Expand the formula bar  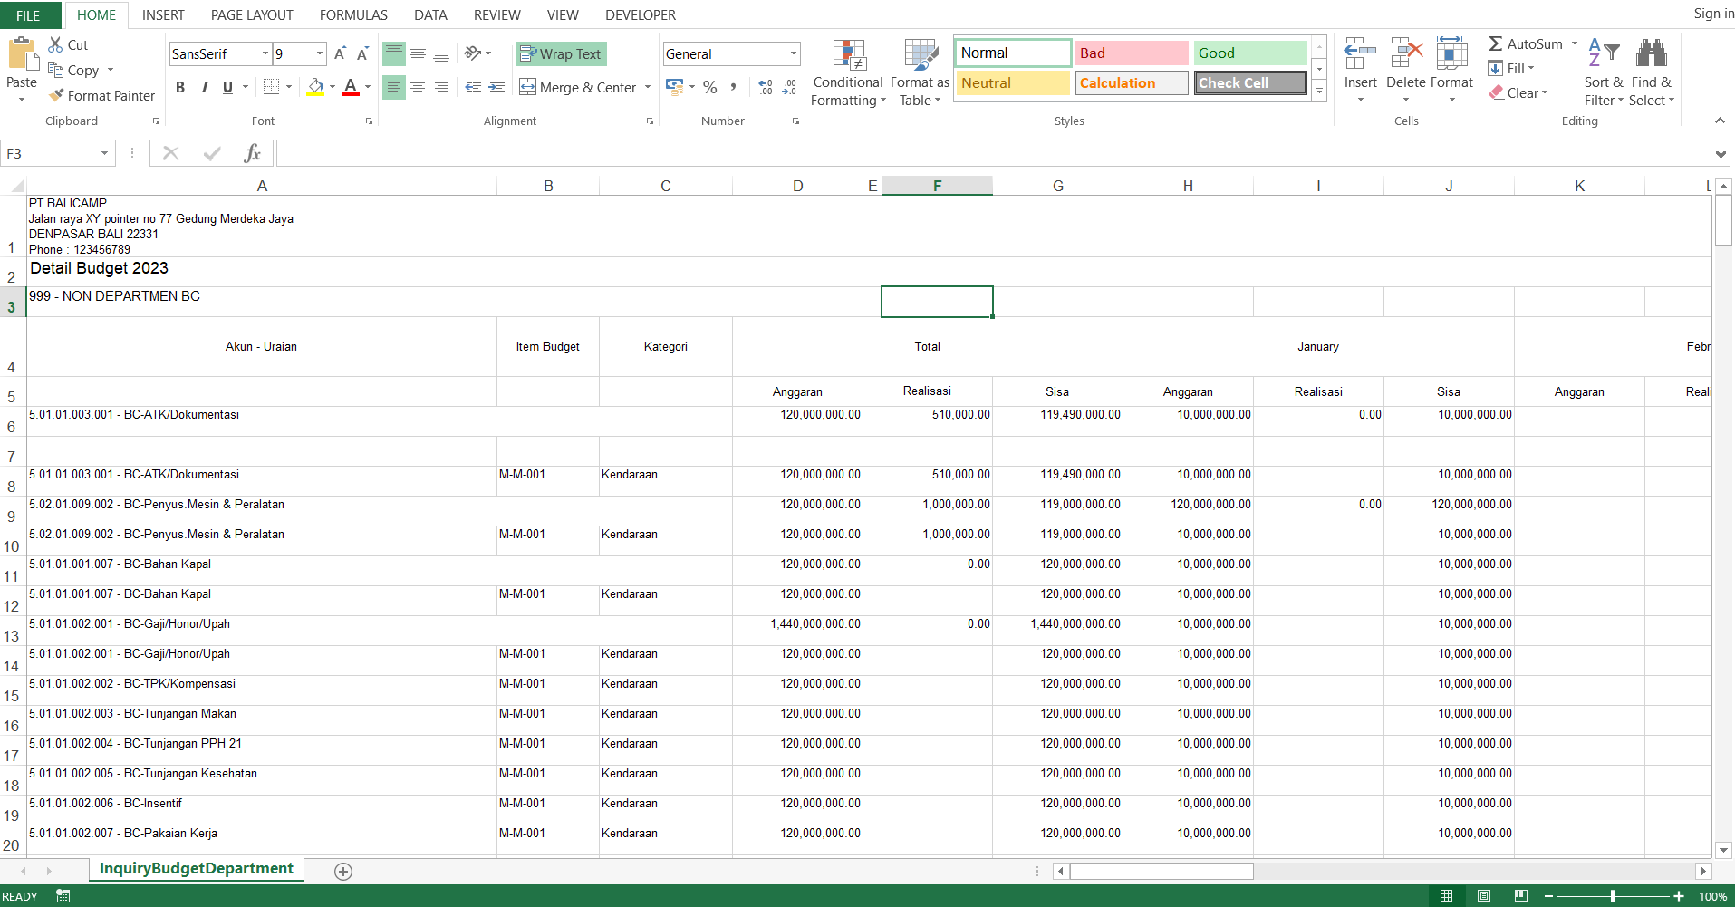(x=1721, y=154)
